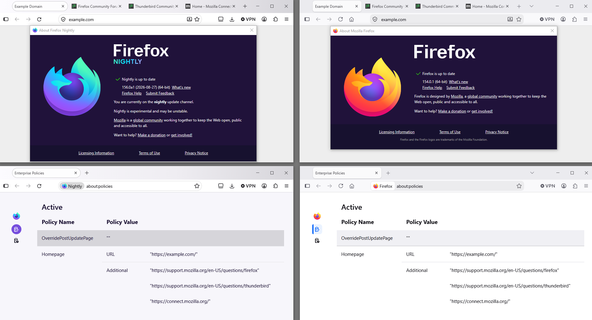Viewport: 592px width, 320px height.
Task: Open global community link in About Mozilla Firefox dialog
Action: click(x=482, y=96)
